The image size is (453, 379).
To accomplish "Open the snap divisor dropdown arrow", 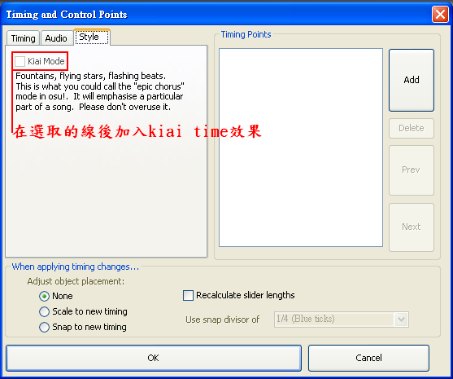I will click(x=401, y=320).
